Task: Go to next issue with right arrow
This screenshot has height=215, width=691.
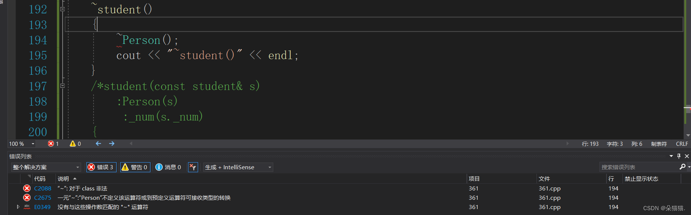Action: click(112, 144)
